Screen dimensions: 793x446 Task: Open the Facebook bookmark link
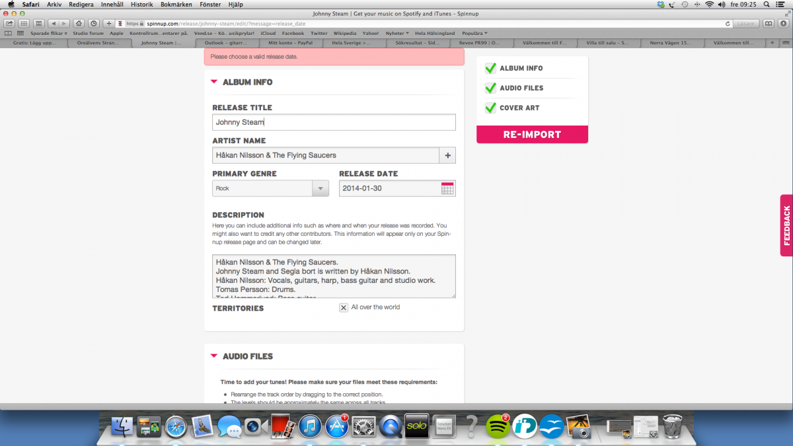pos(293,33)
